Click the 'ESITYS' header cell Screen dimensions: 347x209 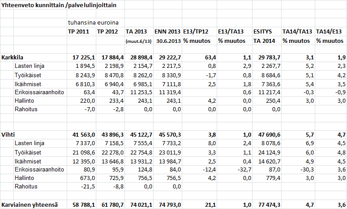pos(263,32)
